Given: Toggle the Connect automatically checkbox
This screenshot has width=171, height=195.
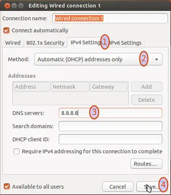Looking at the screenshot, I should (6, 30).
